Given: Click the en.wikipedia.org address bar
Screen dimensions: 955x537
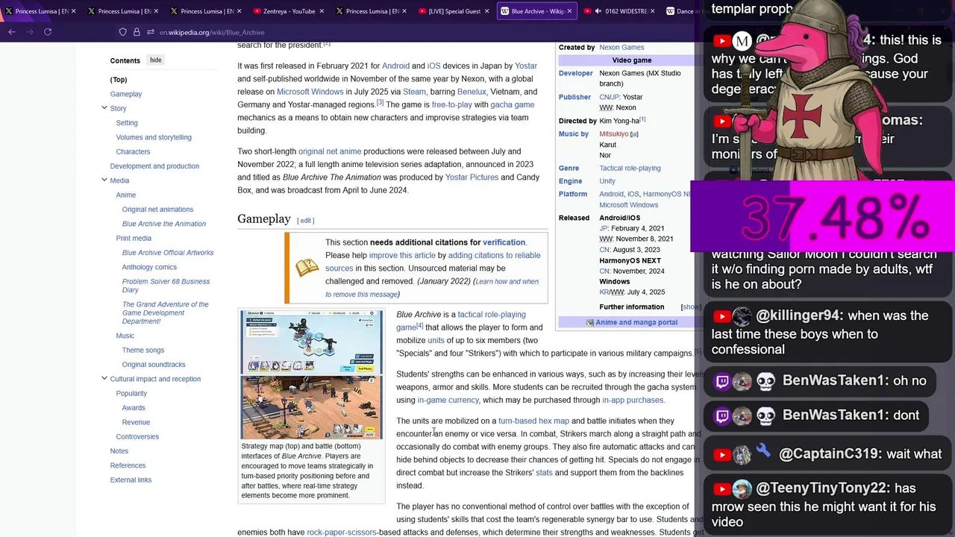Looking at the screenshot, I should 212,33.
